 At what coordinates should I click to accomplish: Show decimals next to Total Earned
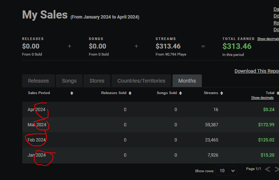(268, 39)
